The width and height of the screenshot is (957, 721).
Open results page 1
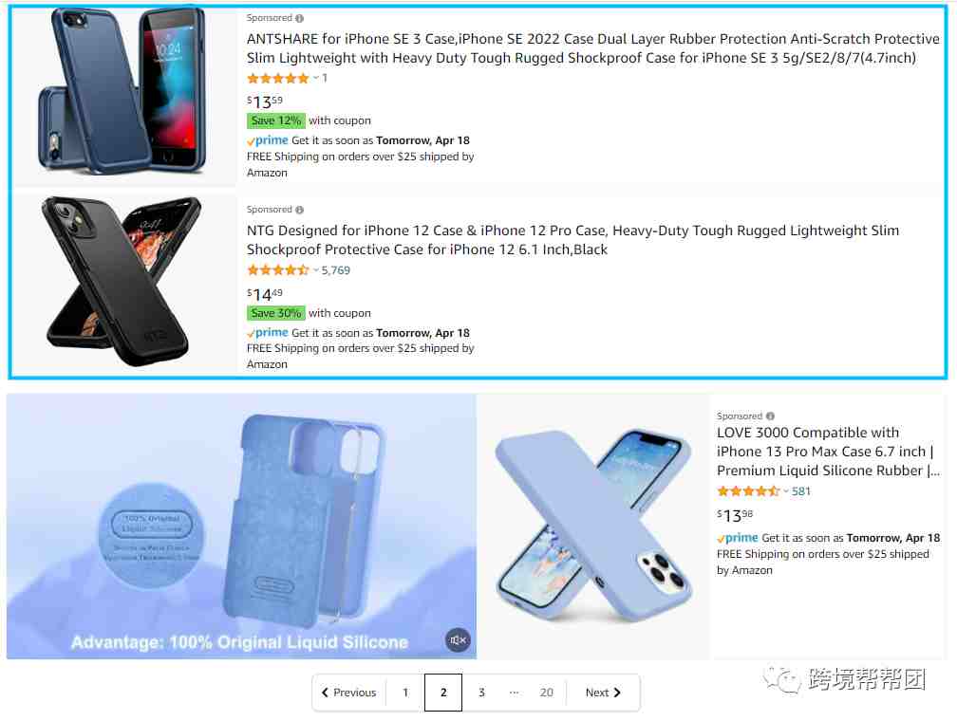[x=405, y=693]
